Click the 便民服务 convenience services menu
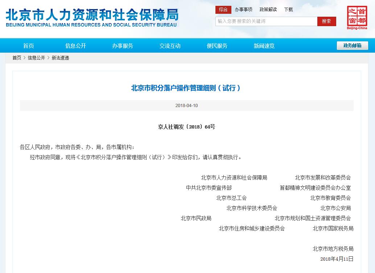Image resolution: width=375 pixels, height=273 pixels. pyautogui.click(x=217, y=46)
